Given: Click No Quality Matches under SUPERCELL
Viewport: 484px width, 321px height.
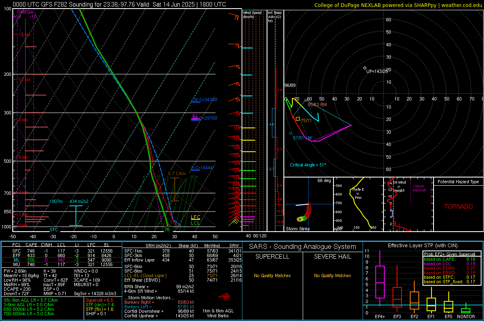Looking at the screenshot, I should point(272,275).
